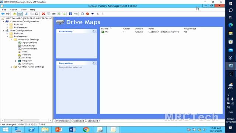This screenshot has width=236, height=133.
Task: Collapse the Computer Configuration node
Action: tap(3, 21)
